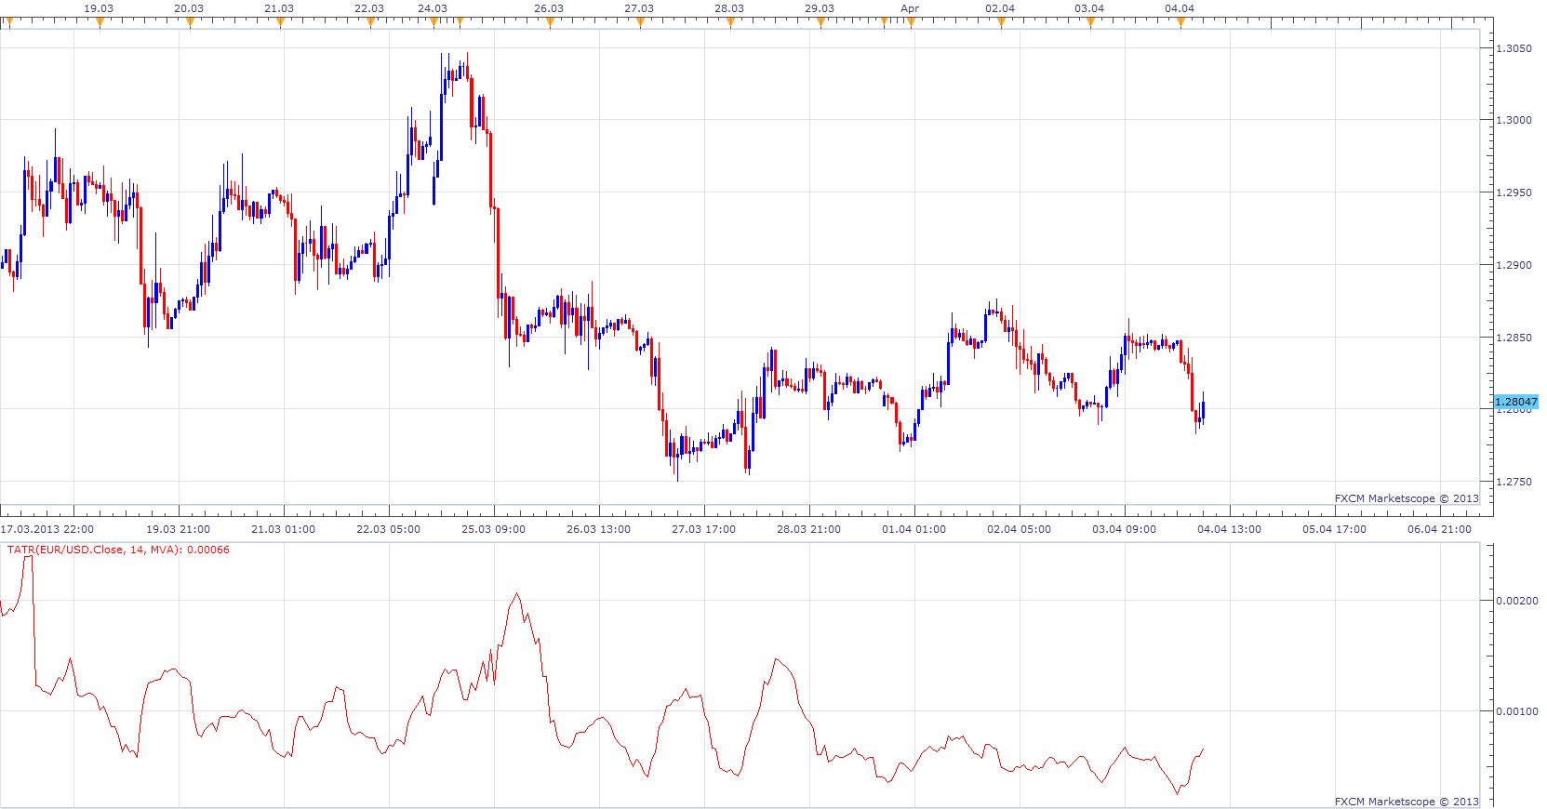
Task: Click the orange day marker below 02.04
Action: coord(1001,23)
